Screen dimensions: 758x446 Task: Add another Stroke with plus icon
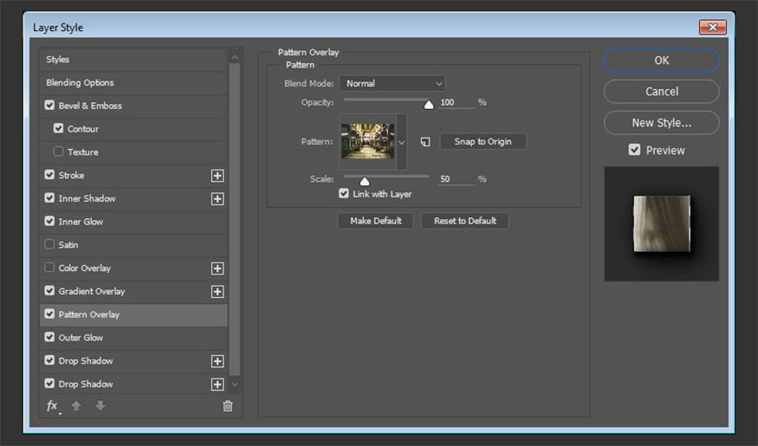point(217,176)
